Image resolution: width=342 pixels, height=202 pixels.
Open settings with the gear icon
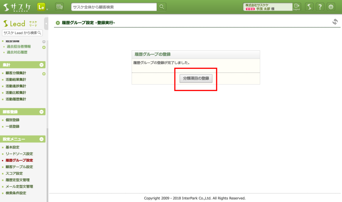331,7
